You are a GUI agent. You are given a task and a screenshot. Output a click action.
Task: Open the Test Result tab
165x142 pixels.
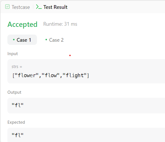pos(52,7)
